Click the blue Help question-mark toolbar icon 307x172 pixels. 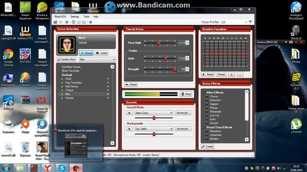(x=91, y=22)
